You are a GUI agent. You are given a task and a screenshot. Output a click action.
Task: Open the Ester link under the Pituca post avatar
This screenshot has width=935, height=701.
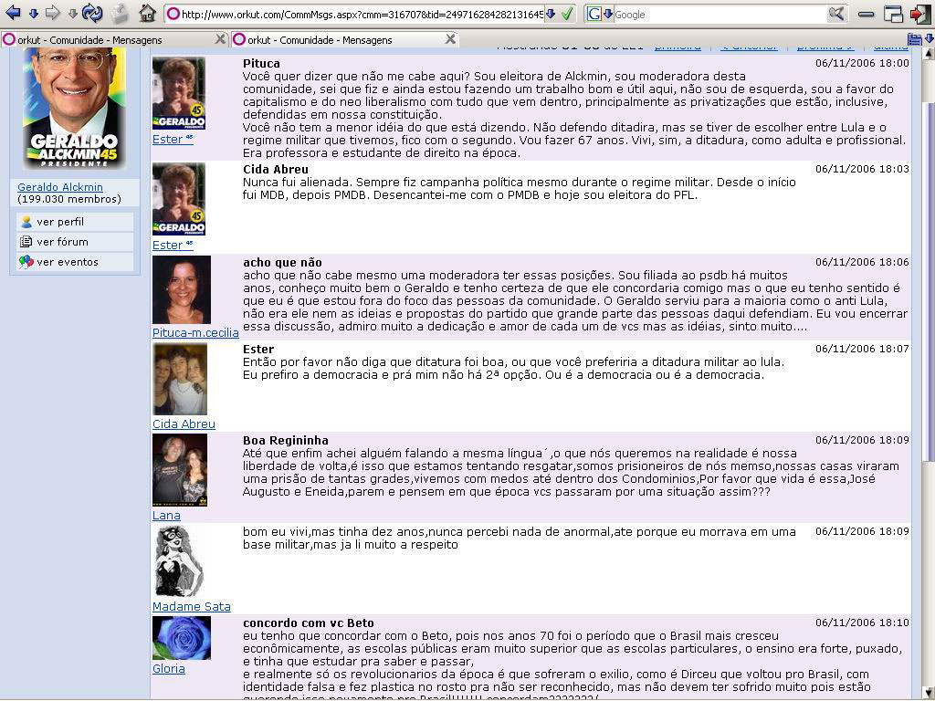(x=173, y=140)
